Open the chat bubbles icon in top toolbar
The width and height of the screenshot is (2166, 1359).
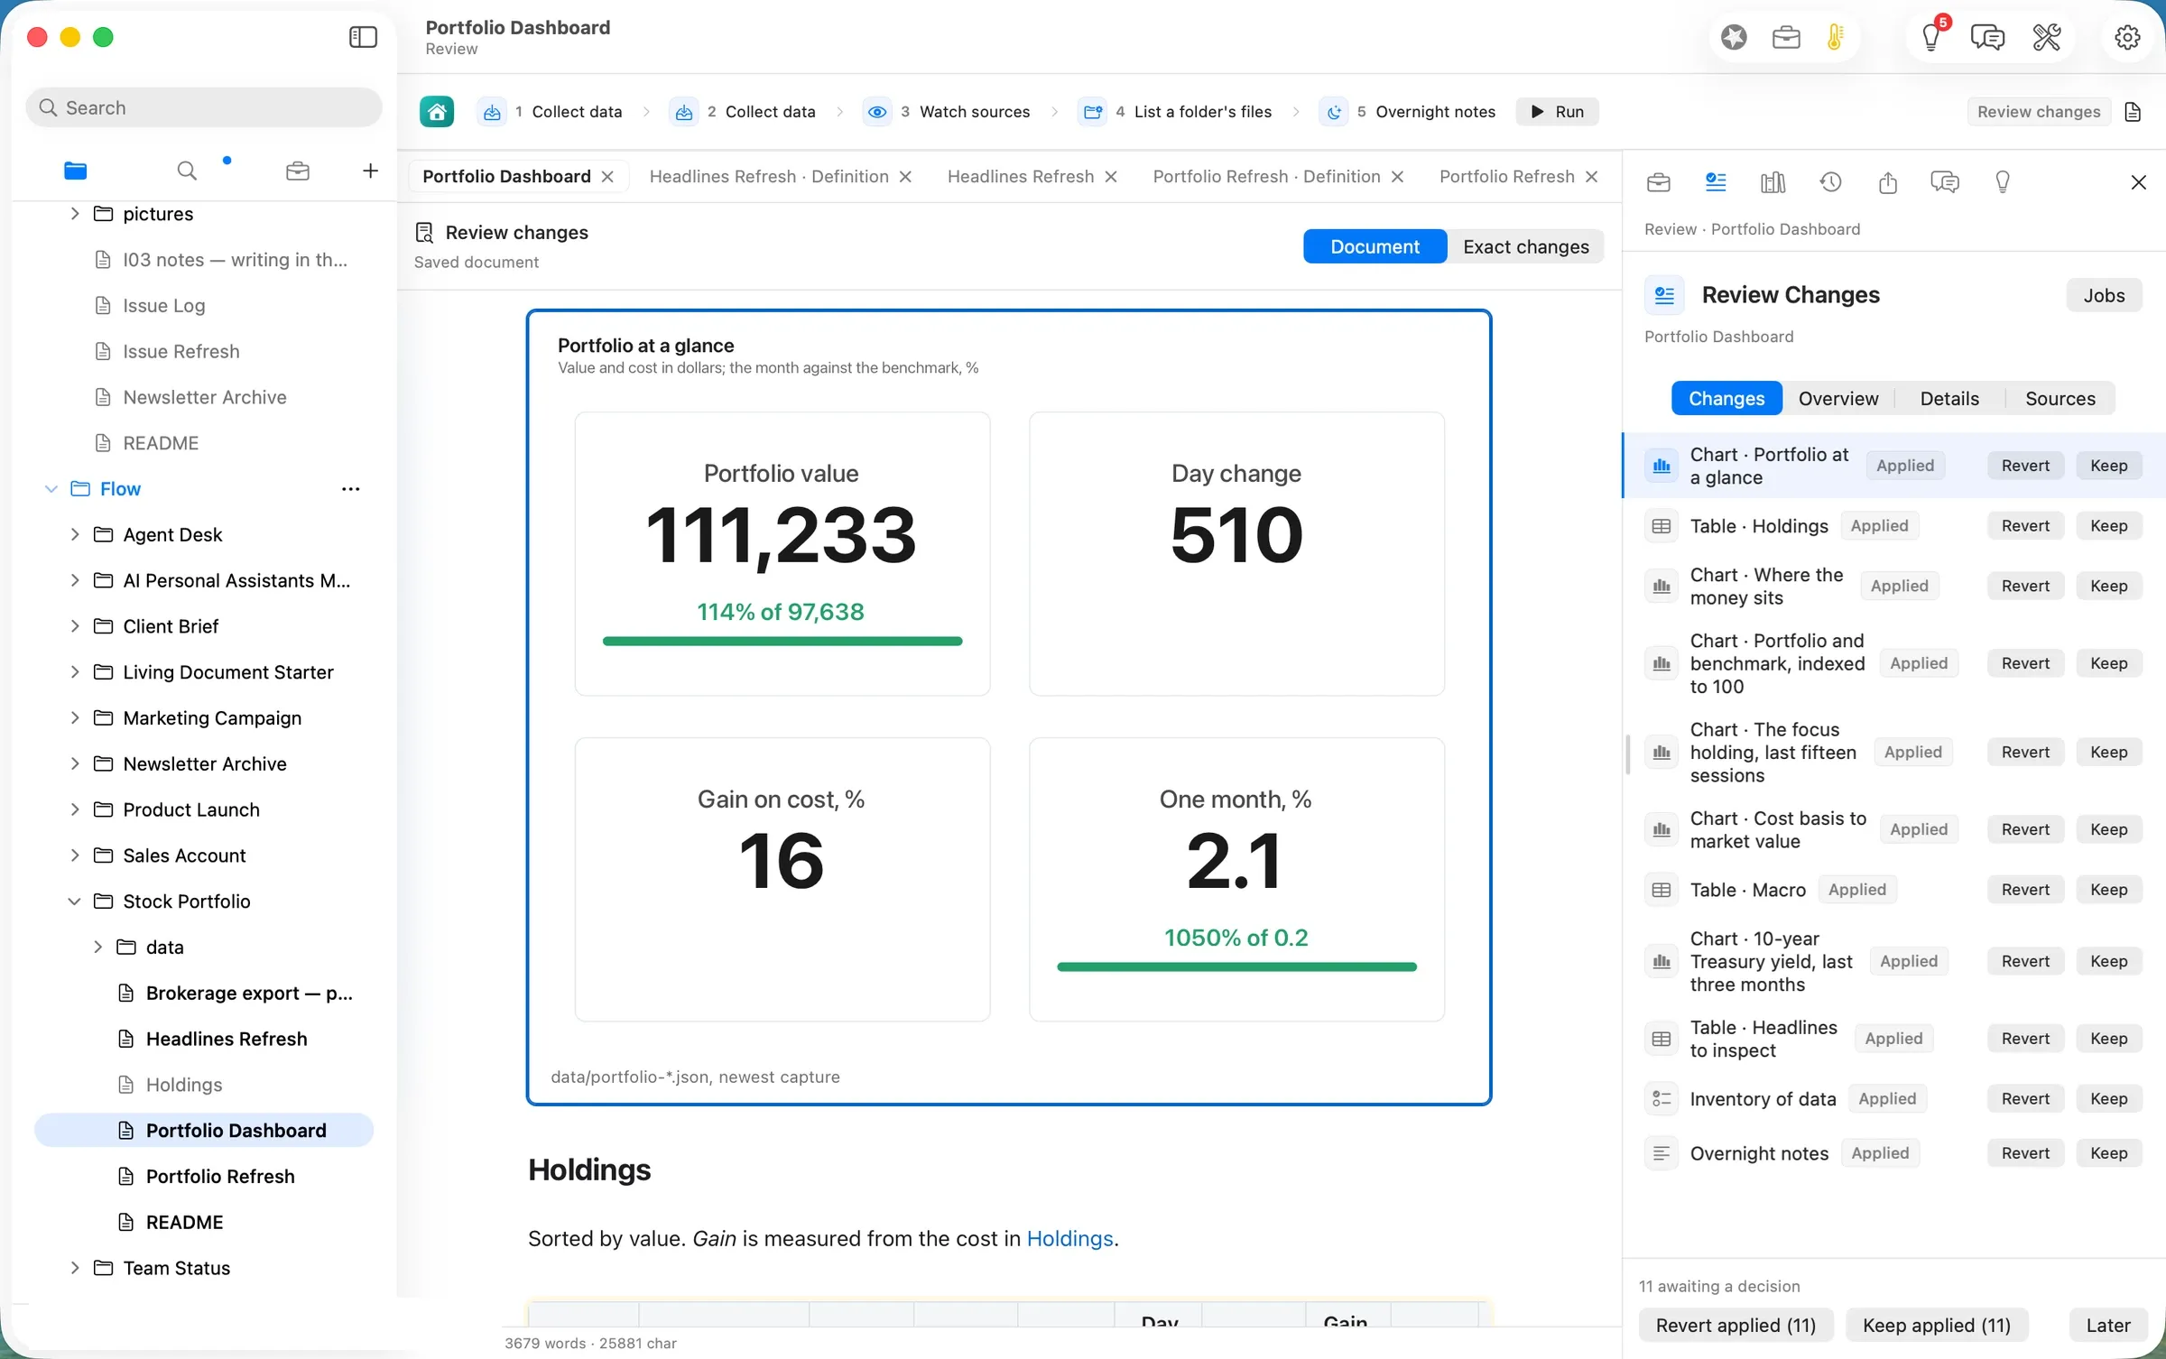[1987, 37]
